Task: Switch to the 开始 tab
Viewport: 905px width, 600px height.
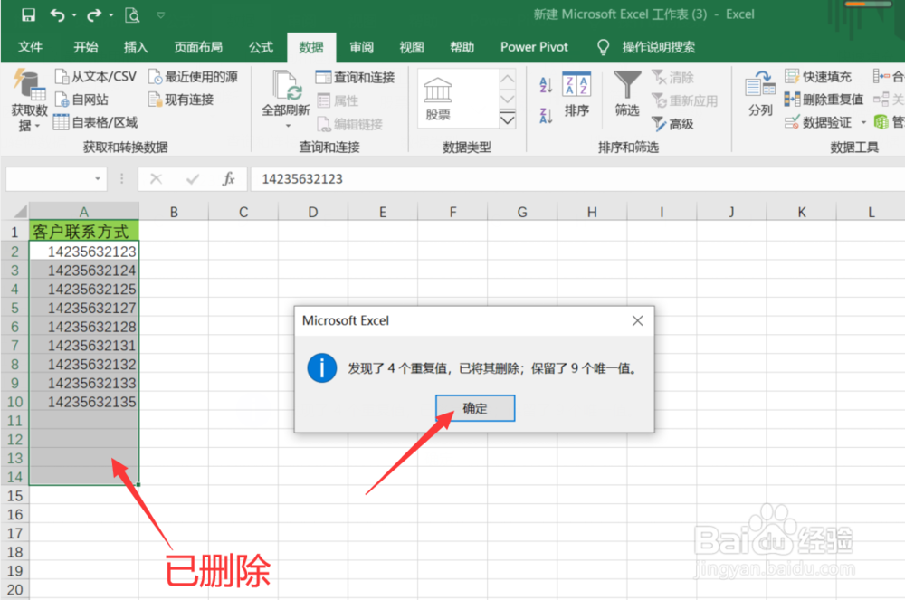Action: [85, 47]
